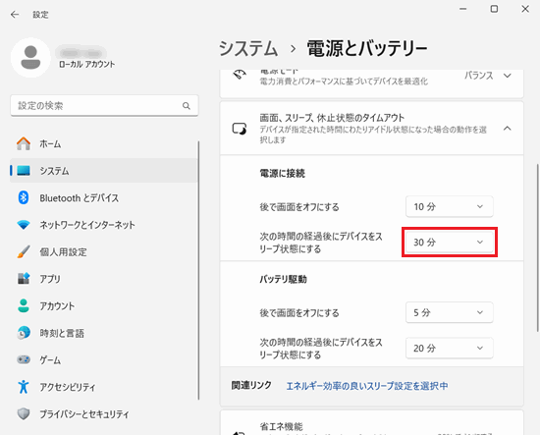Click the Bluetooth icon in sidebar

24,197
